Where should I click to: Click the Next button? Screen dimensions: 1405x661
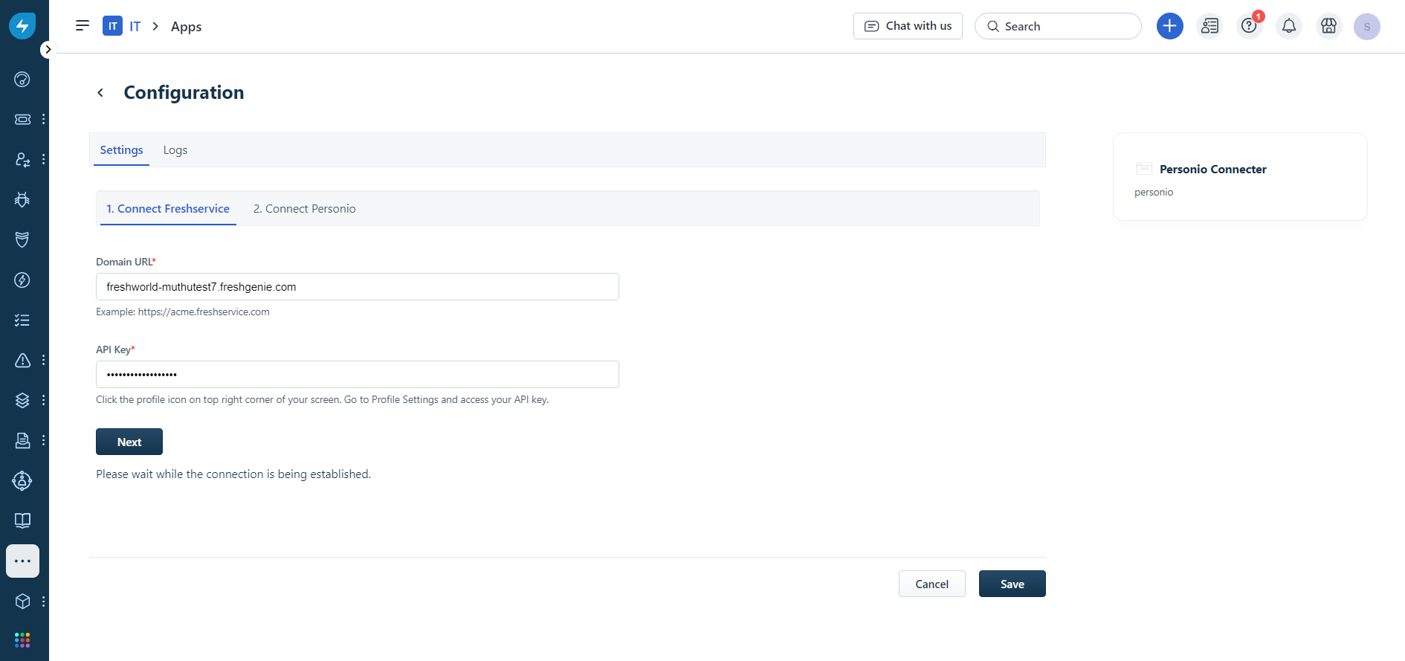129,442
